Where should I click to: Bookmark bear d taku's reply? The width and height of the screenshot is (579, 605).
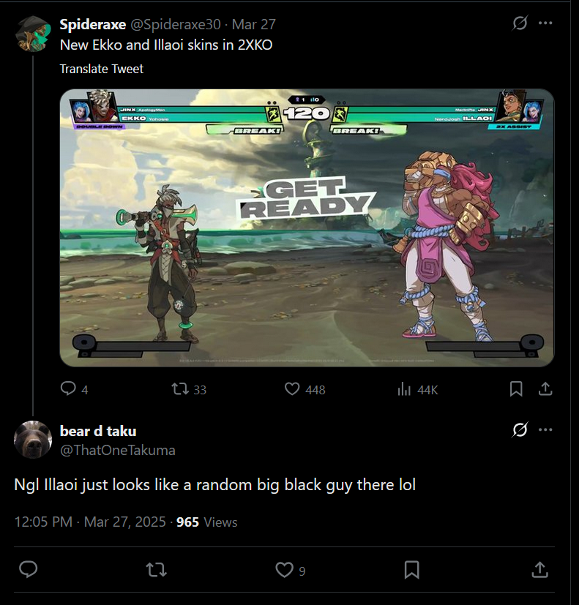411,570
